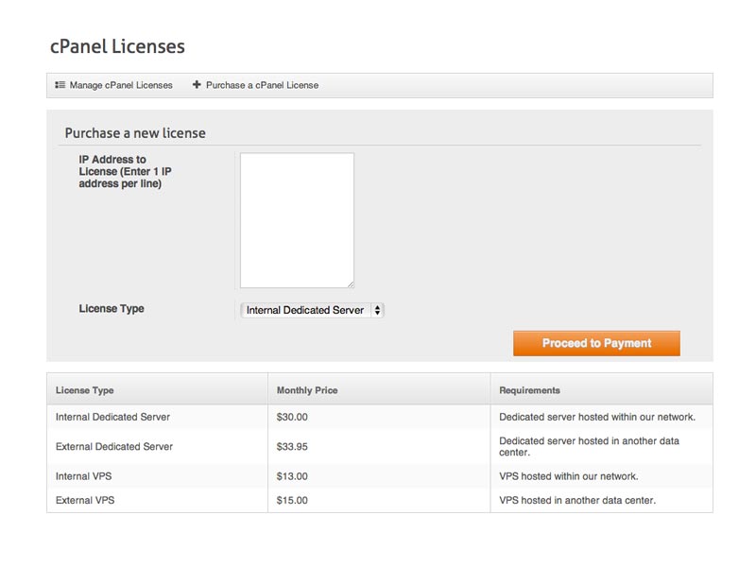This screenshot has width=756, height=567.
Task: Click the 'IP Address to License' field label
Action: point(126,172)
